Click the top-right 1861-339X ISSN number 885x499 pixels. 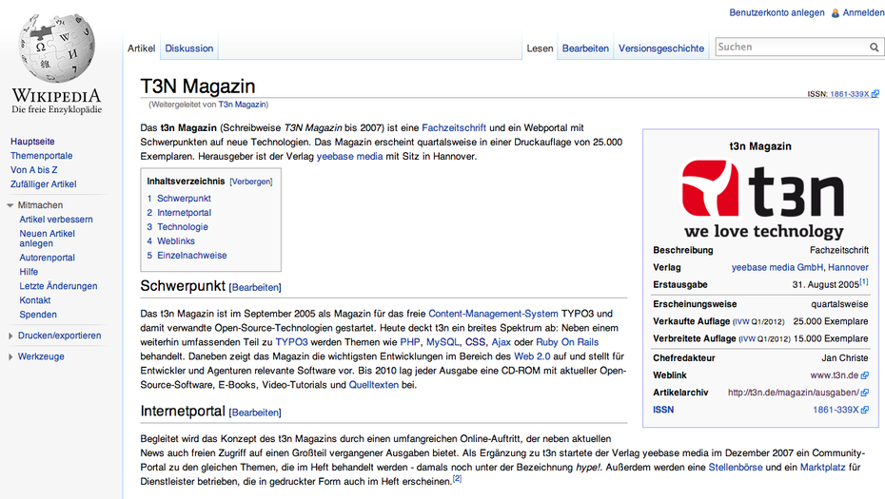click(850, 94)
